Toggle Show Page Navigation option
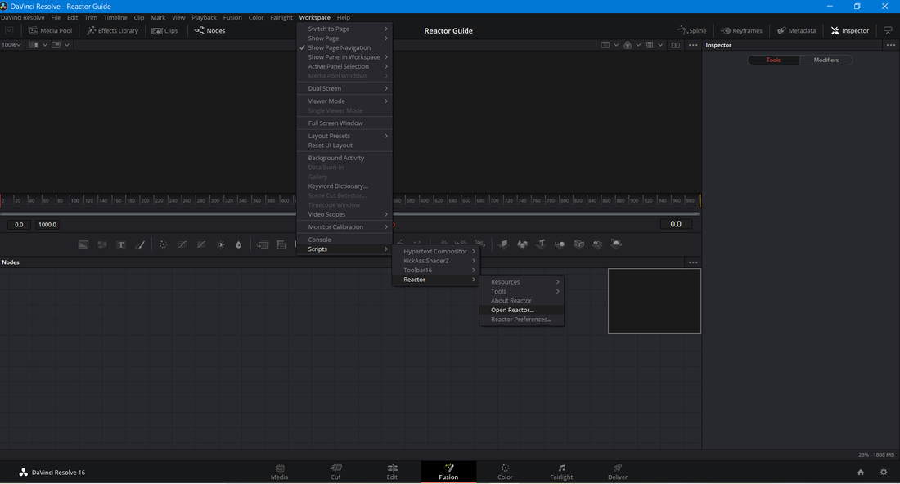The height and width of the screenshot is (484, 900). (x=339, y=47)
